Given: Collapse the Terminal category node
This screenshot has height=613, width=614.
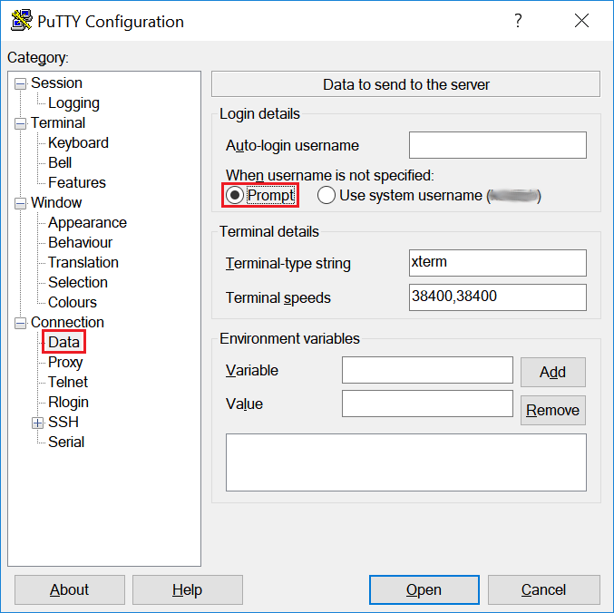Looking at the screenshot, I should 20,123.
